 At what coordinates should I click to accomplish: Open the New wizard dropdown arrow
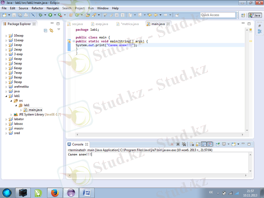pos(9,15)
